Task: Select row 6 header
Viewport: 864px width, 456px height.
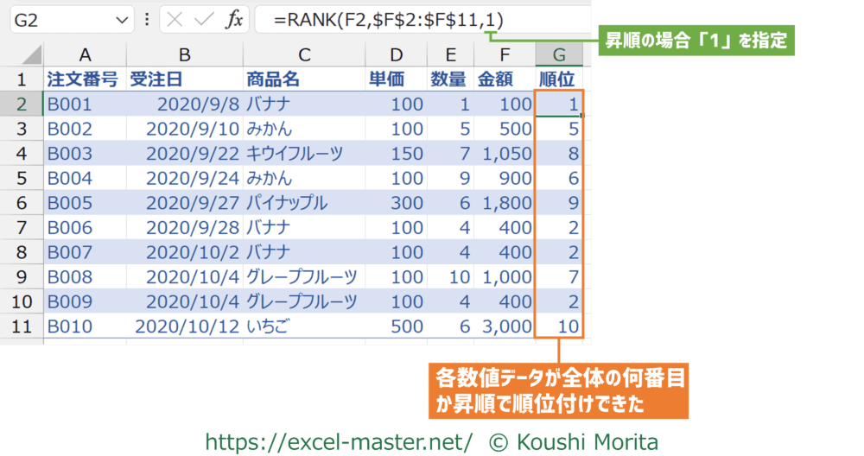Action: click(22, 204)
